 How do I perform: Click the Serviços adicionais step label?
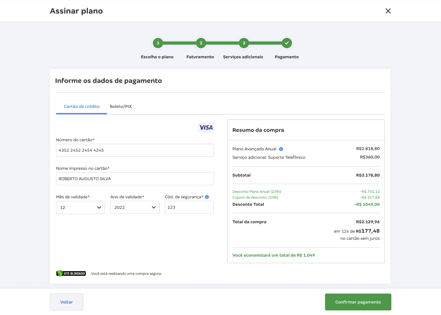pyautogui.click(x=243, y=57)
